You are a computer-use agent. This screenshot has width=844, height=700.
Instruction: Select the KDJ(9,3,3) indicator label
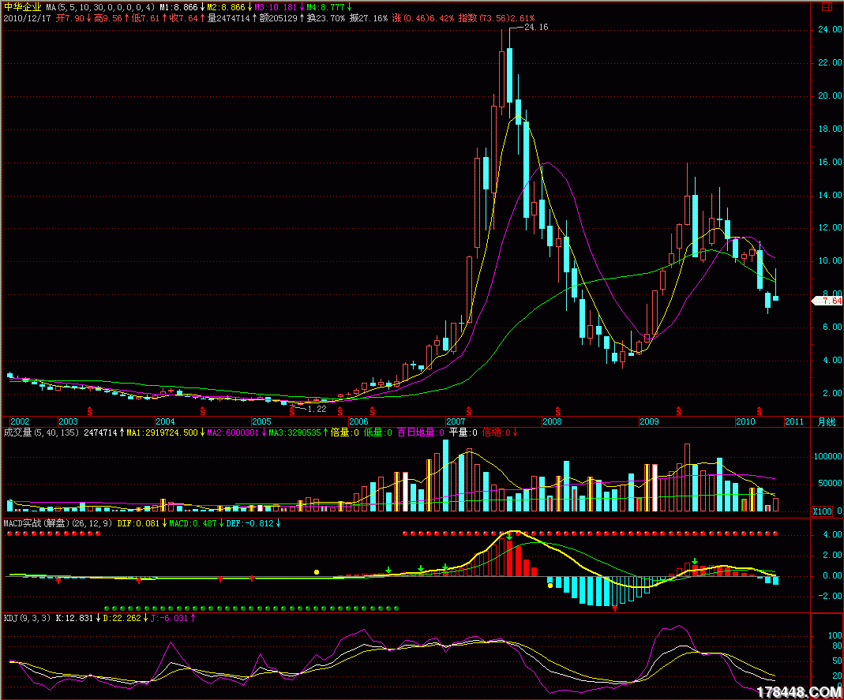[x=25, y=619]
